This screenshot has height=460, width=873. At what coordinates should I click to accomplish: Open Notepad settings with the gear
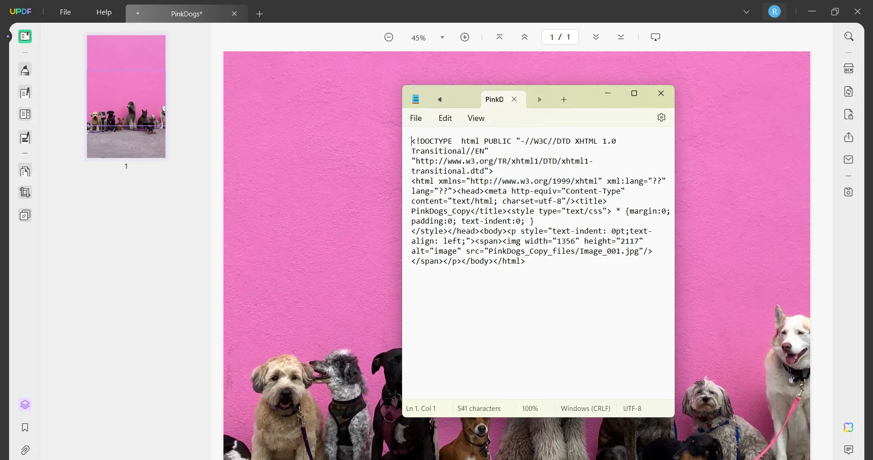[x=661, y=117]
